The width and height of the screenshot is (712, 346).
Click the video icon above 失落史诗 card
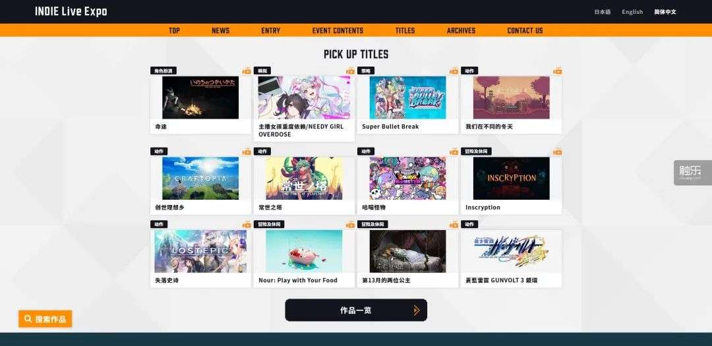[x=247, y=224]
